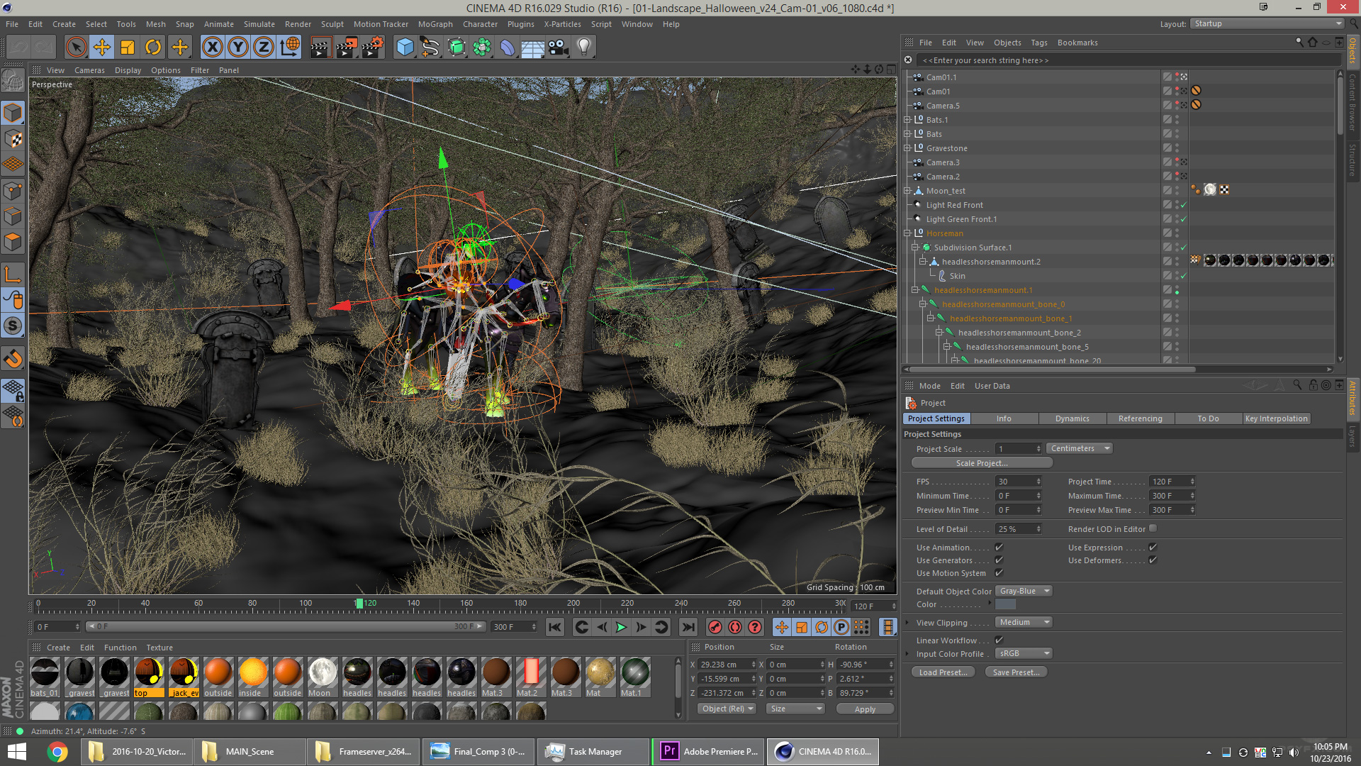Toggle Z-axis lock
The width and height of the screenshot is (1361, 766).
(264, 48)
